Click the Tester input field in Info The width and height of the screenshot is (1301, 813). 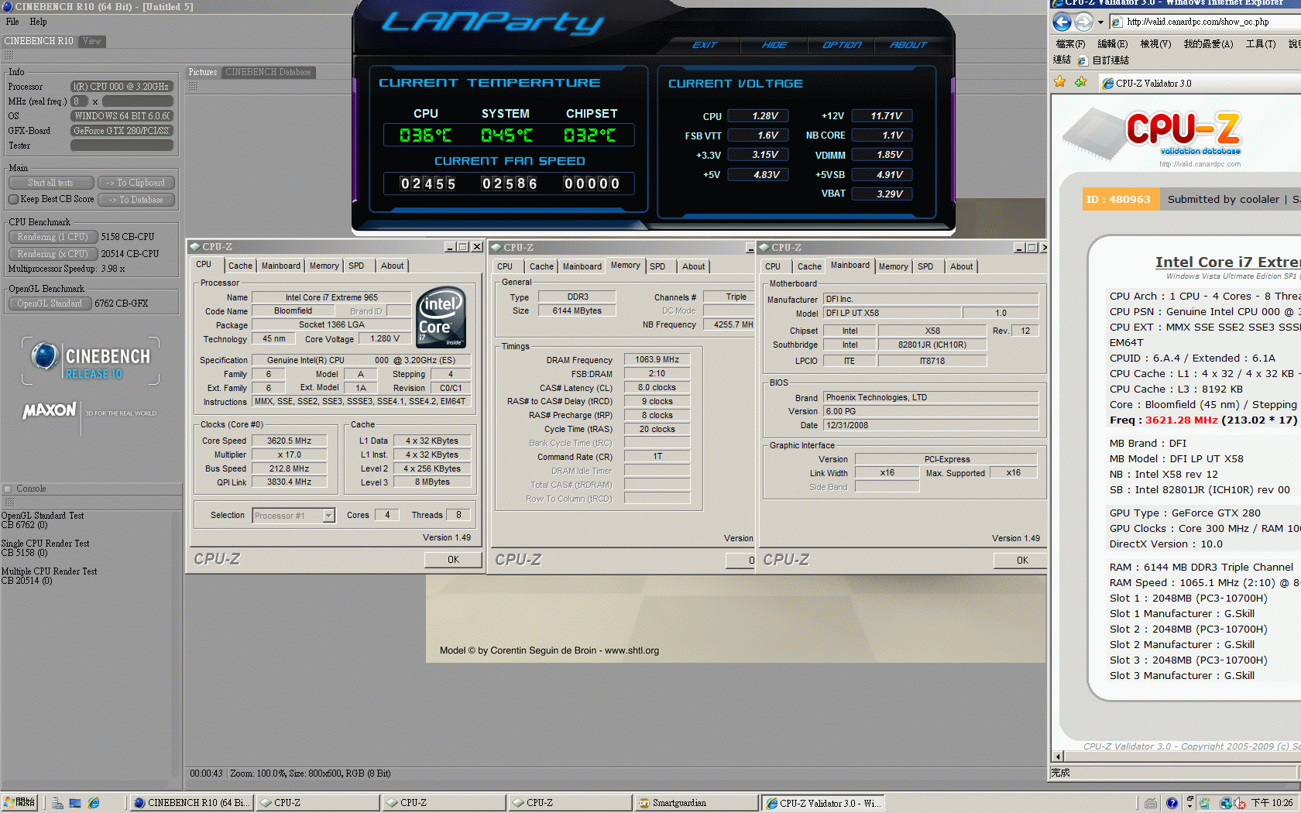[x=122, y=146]
